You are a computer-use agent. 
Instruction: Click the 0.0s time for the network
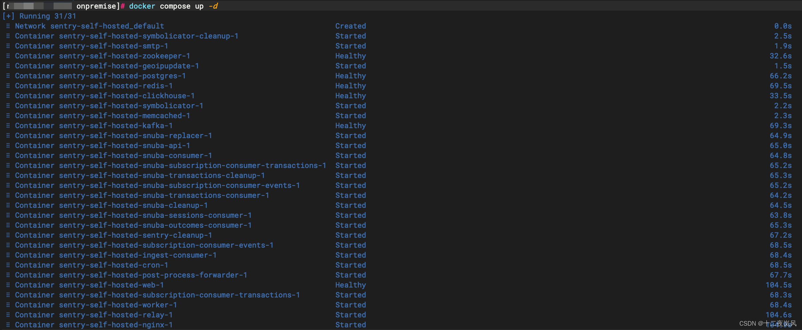pos(783,26)
